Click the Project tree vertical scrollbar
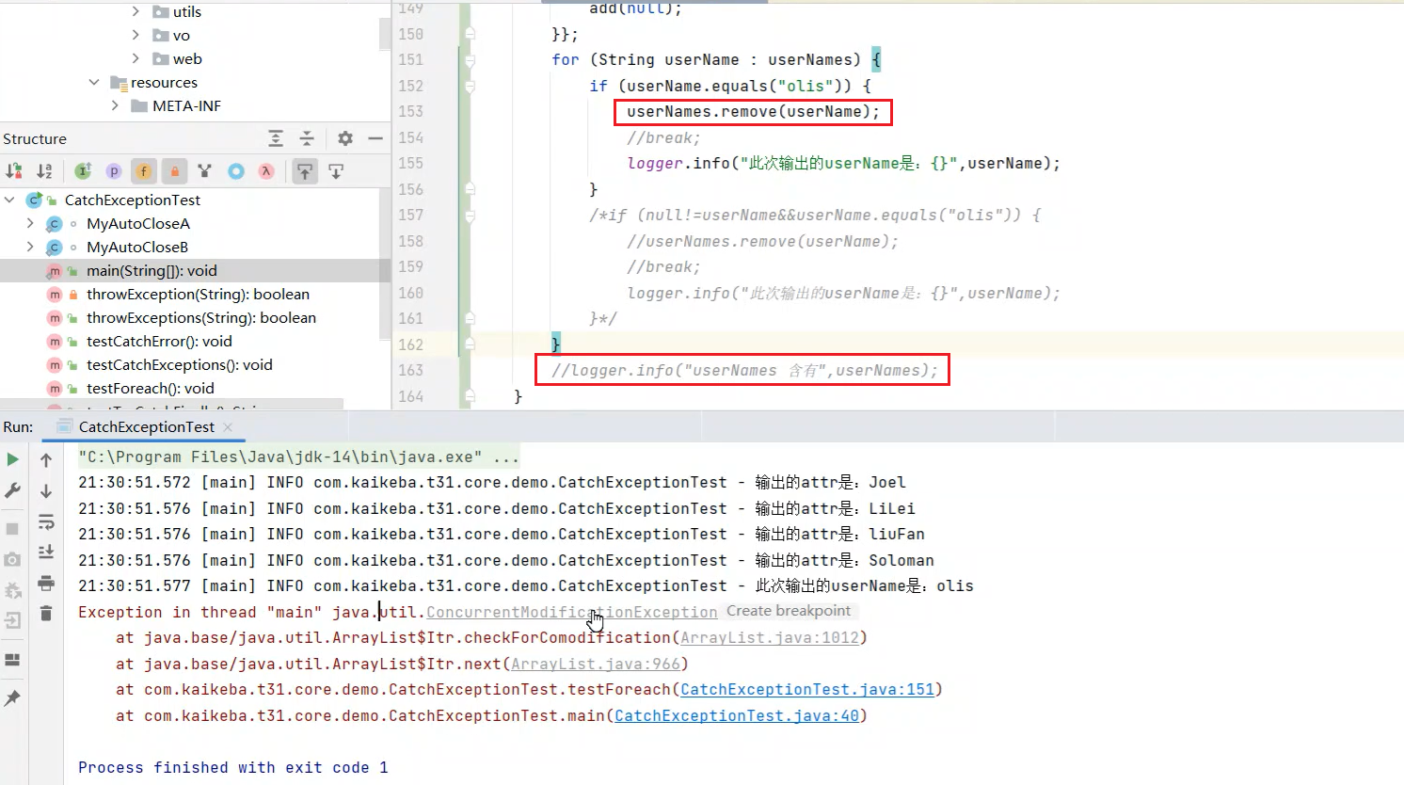Image resolution: width=1404 pixels, height=785 pixels. [385, 33]
